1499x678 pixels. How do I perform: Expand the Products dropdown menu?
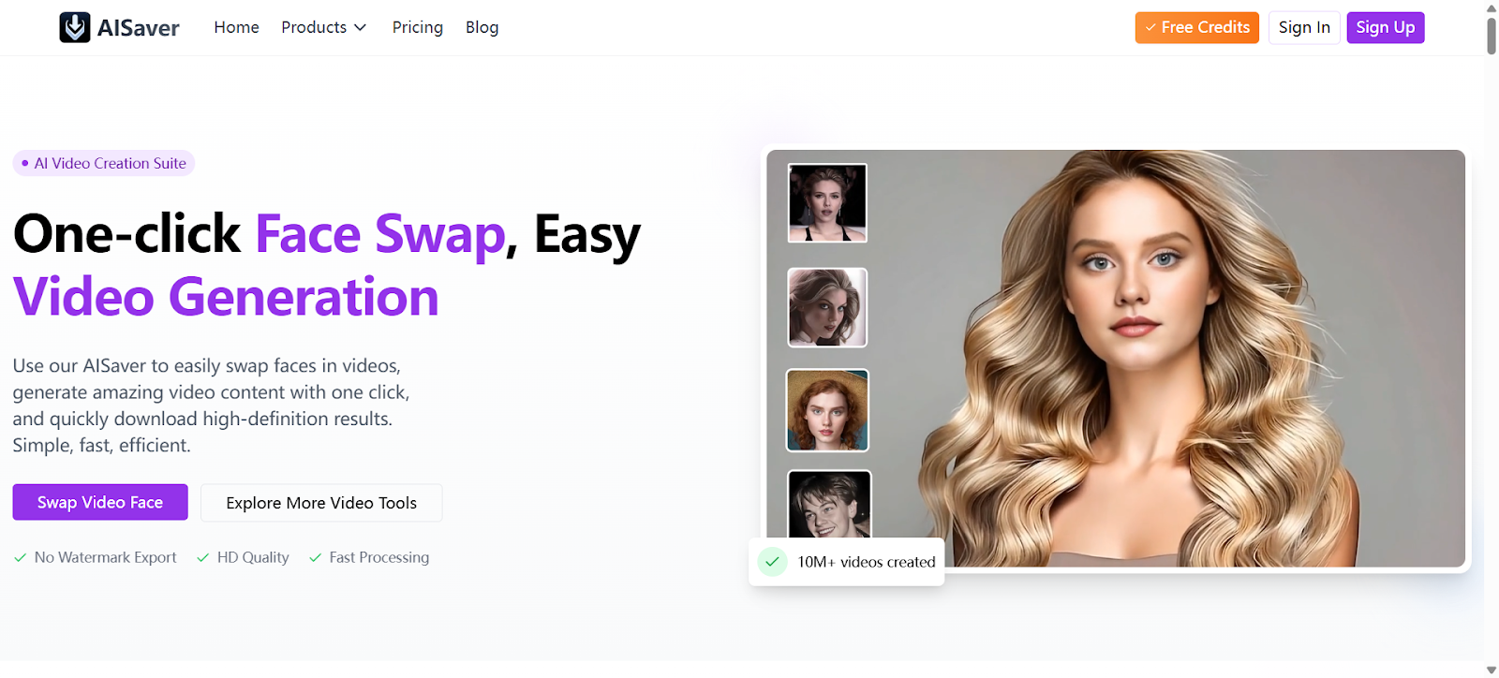(324, 28)
